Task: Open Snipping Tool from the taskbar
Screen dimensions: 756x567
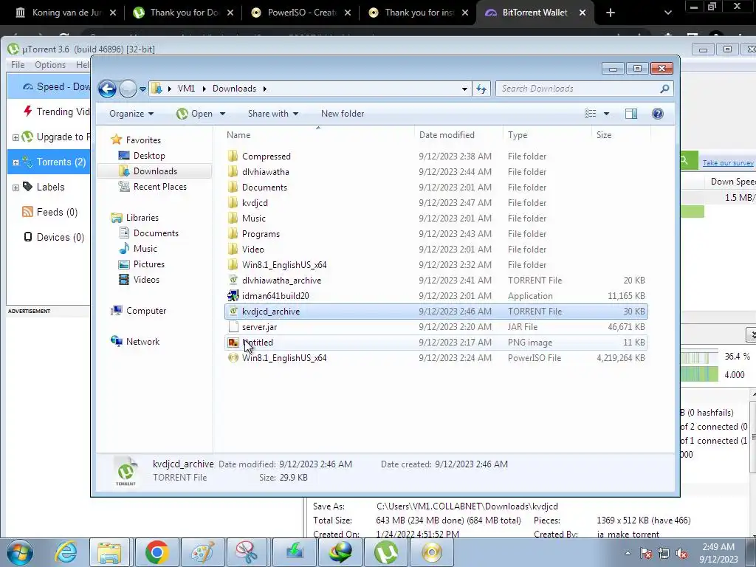Action: pyautogui.click(x=247, y=552)
